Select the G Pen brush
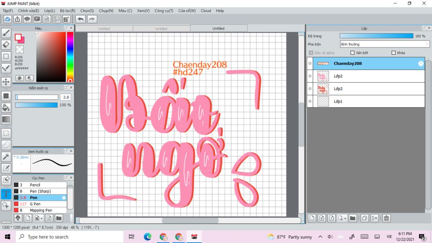The width and height of the screenshot is (432, 243). (x=40, y=204)
